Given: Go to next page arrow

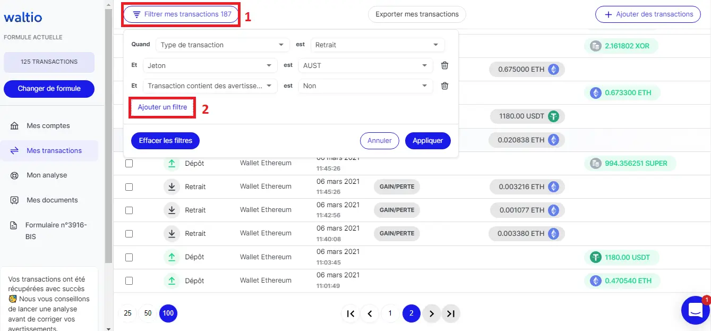Looking at the screenshot, I should pos(431,313).
